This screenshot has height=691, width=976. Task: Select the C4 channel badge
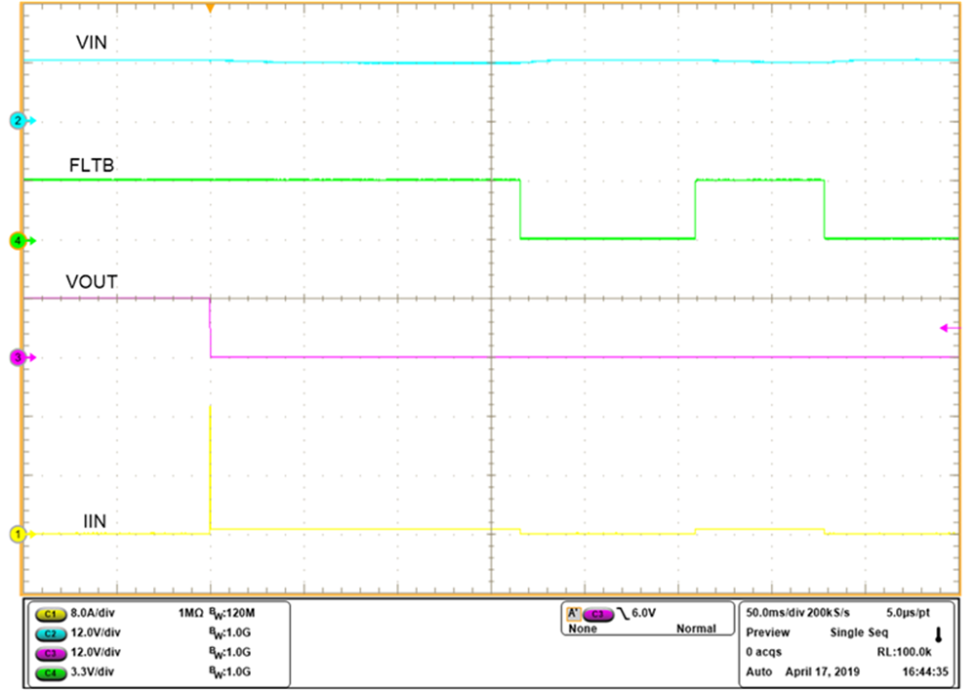pyautogui.click(x=51, y=673)
